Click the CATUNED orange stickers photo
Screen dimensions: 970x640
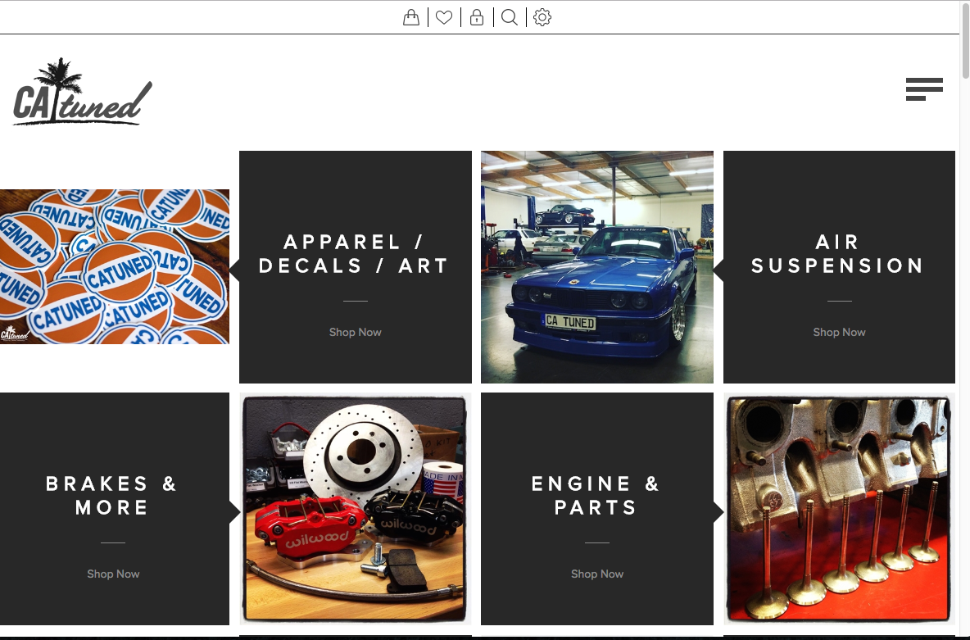[115, 267]
